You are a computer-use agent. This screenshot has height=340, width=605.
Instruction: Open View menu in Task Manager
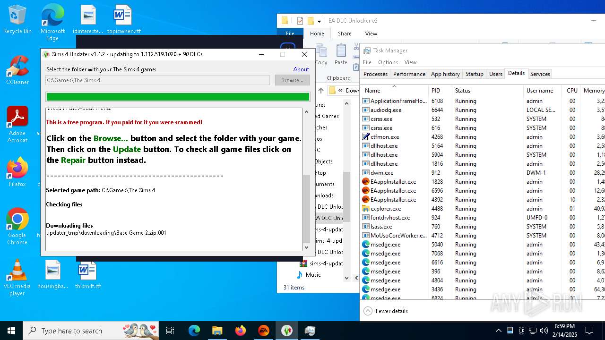[x=410, y=62]
